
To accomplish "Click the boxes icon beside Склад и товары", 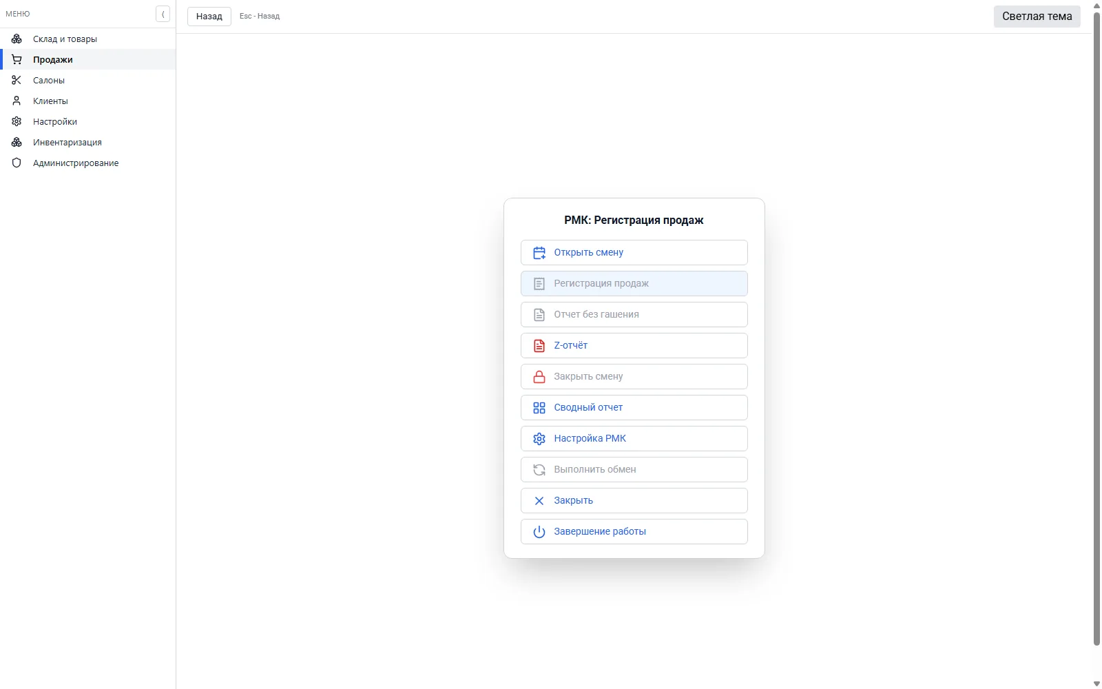I will click(x=17, y=39).
